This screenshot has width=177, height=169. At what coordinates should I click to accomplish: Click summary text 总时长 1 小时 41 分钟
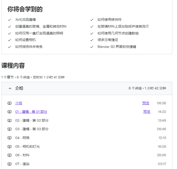pos(49,77)
